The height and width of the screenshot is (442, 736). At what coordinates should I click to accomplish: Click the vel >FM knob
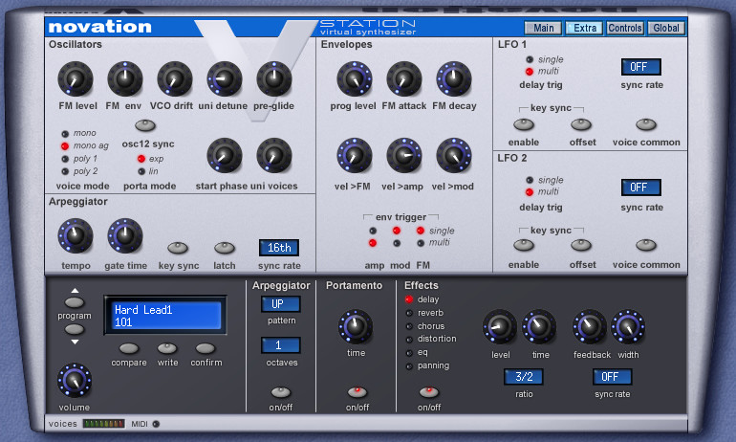point(355,156)
